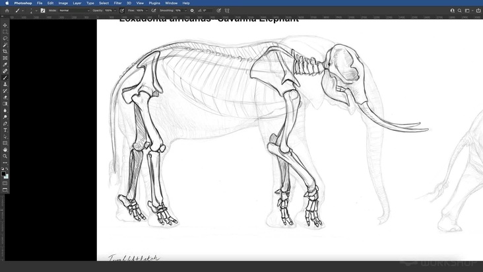Screen dimensions: 483x272
Task: Open the blending Mode Normal dropdown
Action: (74, 11)
